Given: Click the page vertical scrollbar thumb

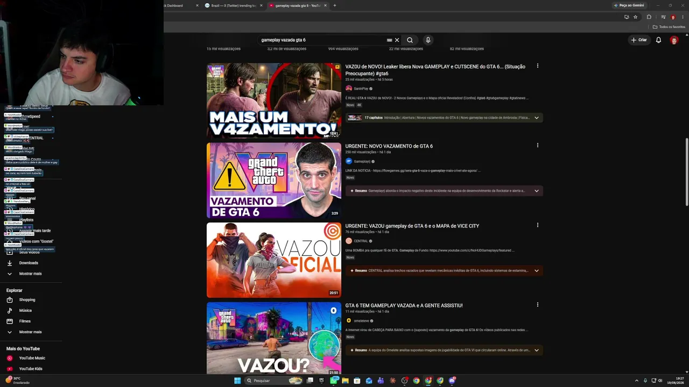Looking at the screenshot, I should click(686, 172).
